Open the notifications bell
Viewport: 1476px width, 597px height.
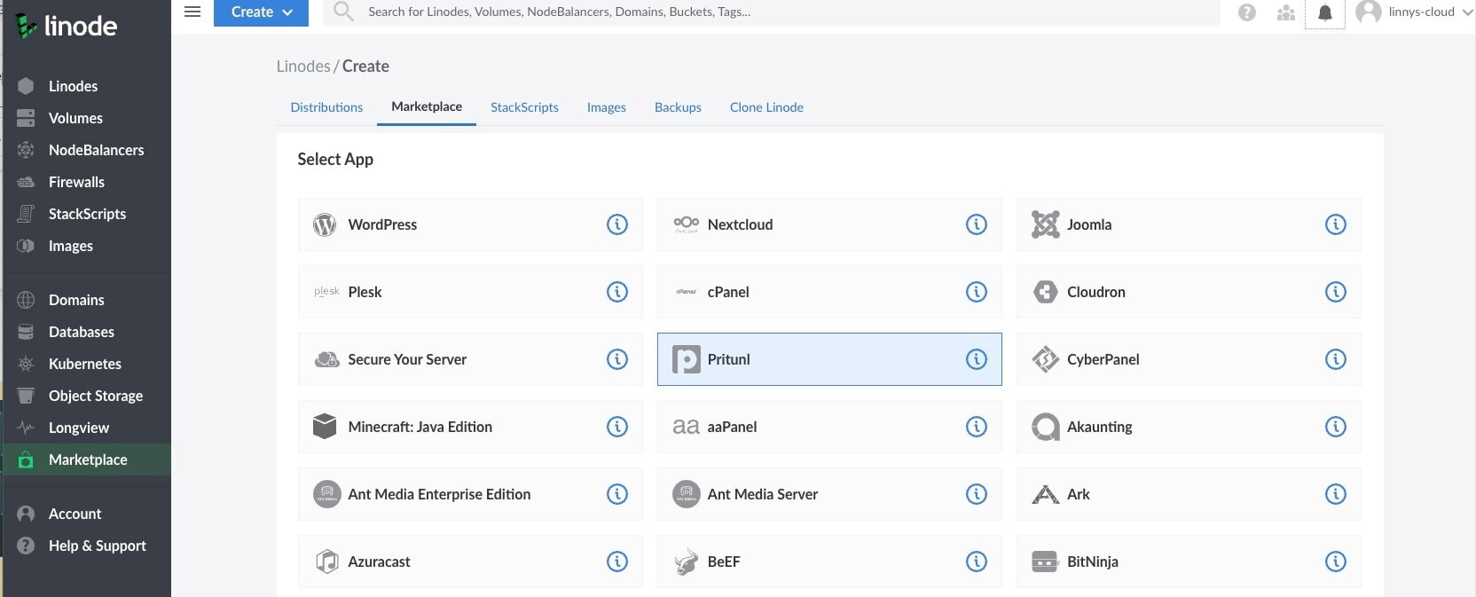(1324, 13)
